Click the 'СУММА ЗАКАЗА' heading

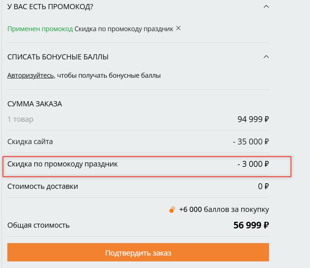(35, 104)
